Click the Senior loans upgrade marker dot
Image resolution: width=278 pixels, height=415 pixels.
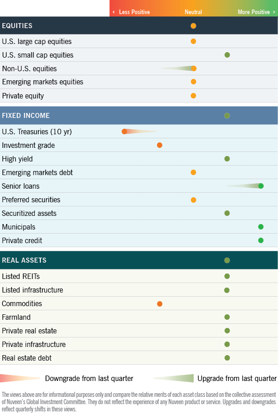point(261,186)
